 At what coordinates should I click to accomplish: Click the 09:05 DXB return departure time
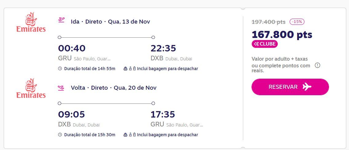[71, 114]
